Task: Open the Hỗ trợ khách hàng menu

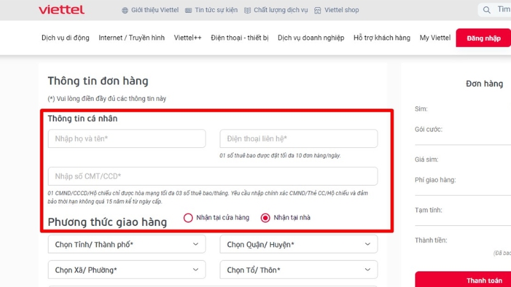Action: 382,38
